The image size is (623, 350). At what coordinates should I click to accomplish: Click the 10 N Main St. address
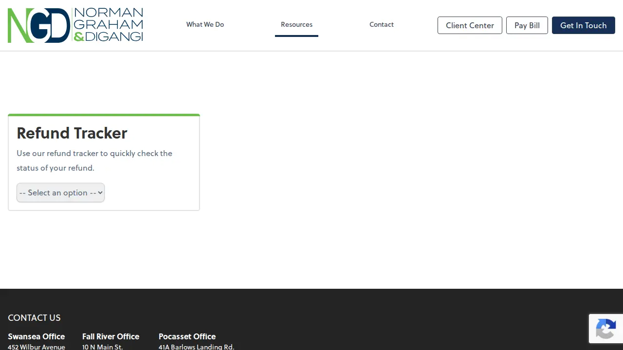point(103,347)
